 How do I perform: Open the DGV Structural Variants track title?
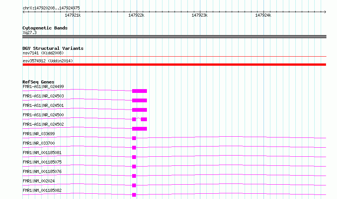53,48
